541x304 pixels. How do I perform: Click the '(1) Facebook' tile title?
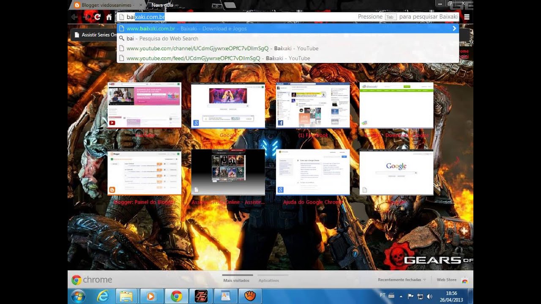313,135
